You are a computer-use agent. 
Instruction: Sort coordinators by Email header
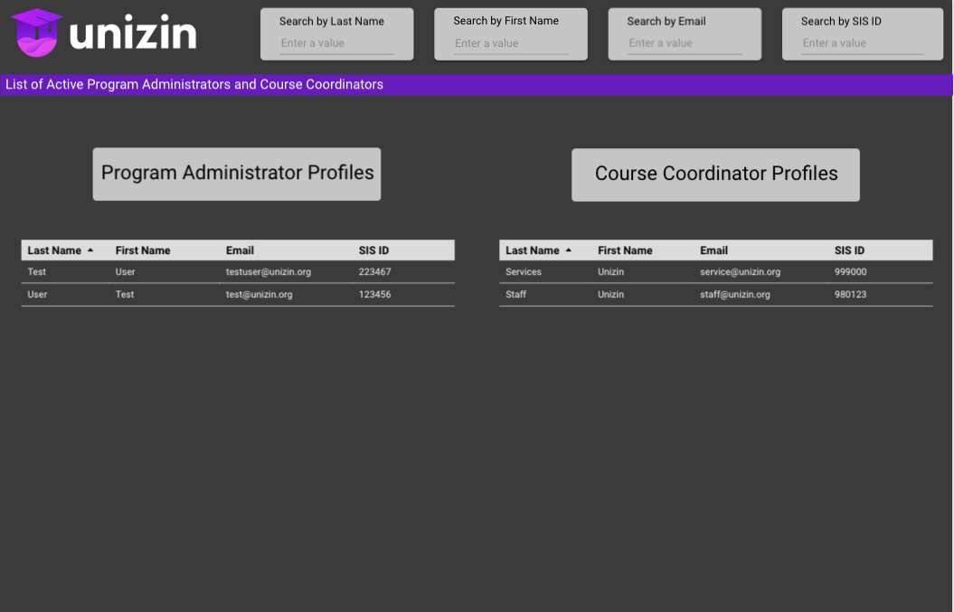point(713,250)
